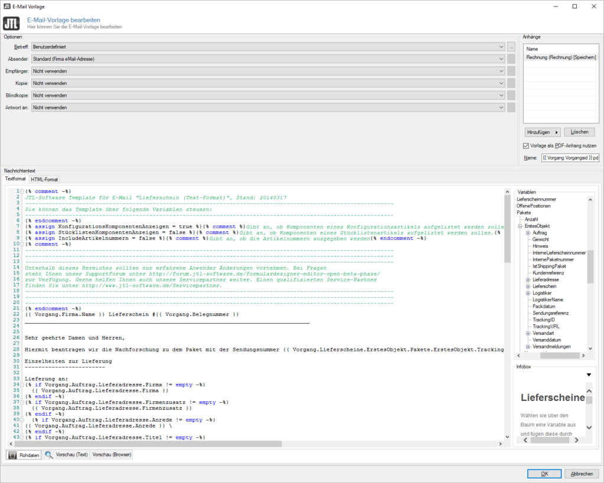Fold the if-block at line 34
The width and height of the screenshot is (604, 483).
pos(21,385)
